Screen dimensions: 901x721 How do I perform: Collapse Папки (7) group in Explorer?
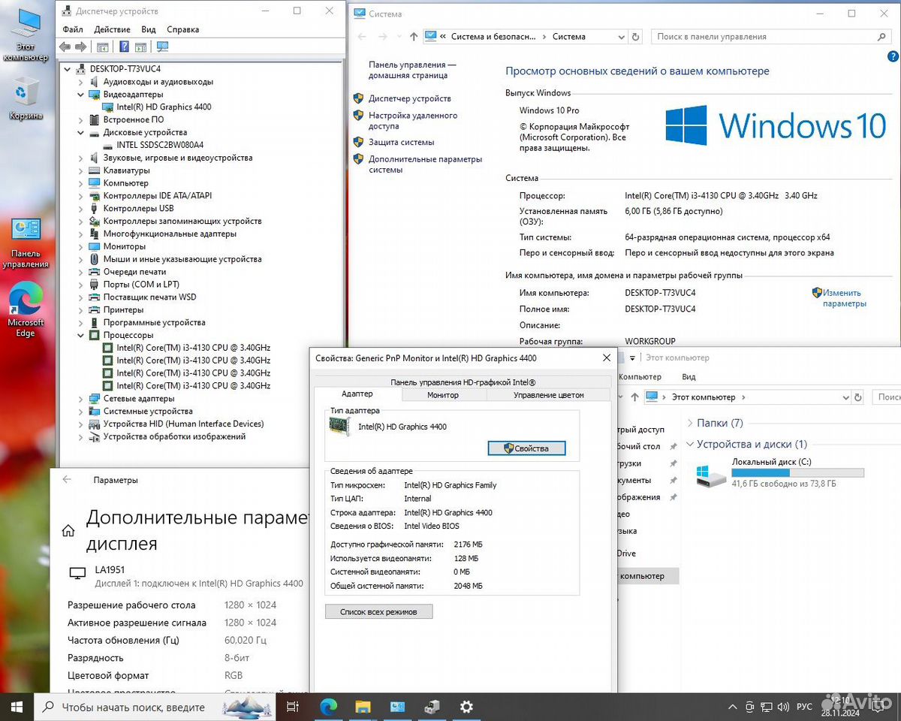click(690, 423)
